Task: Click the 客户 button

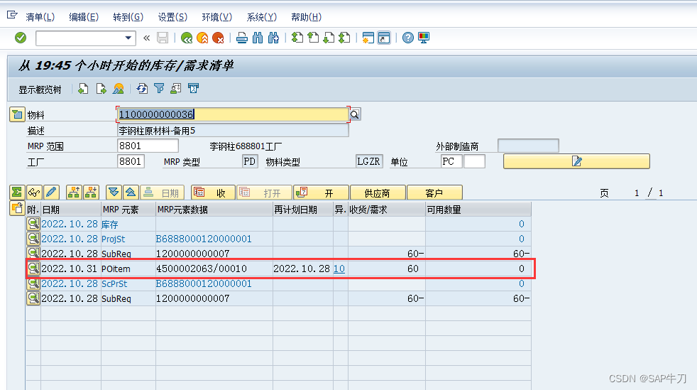Action: (x=434, y=193)
